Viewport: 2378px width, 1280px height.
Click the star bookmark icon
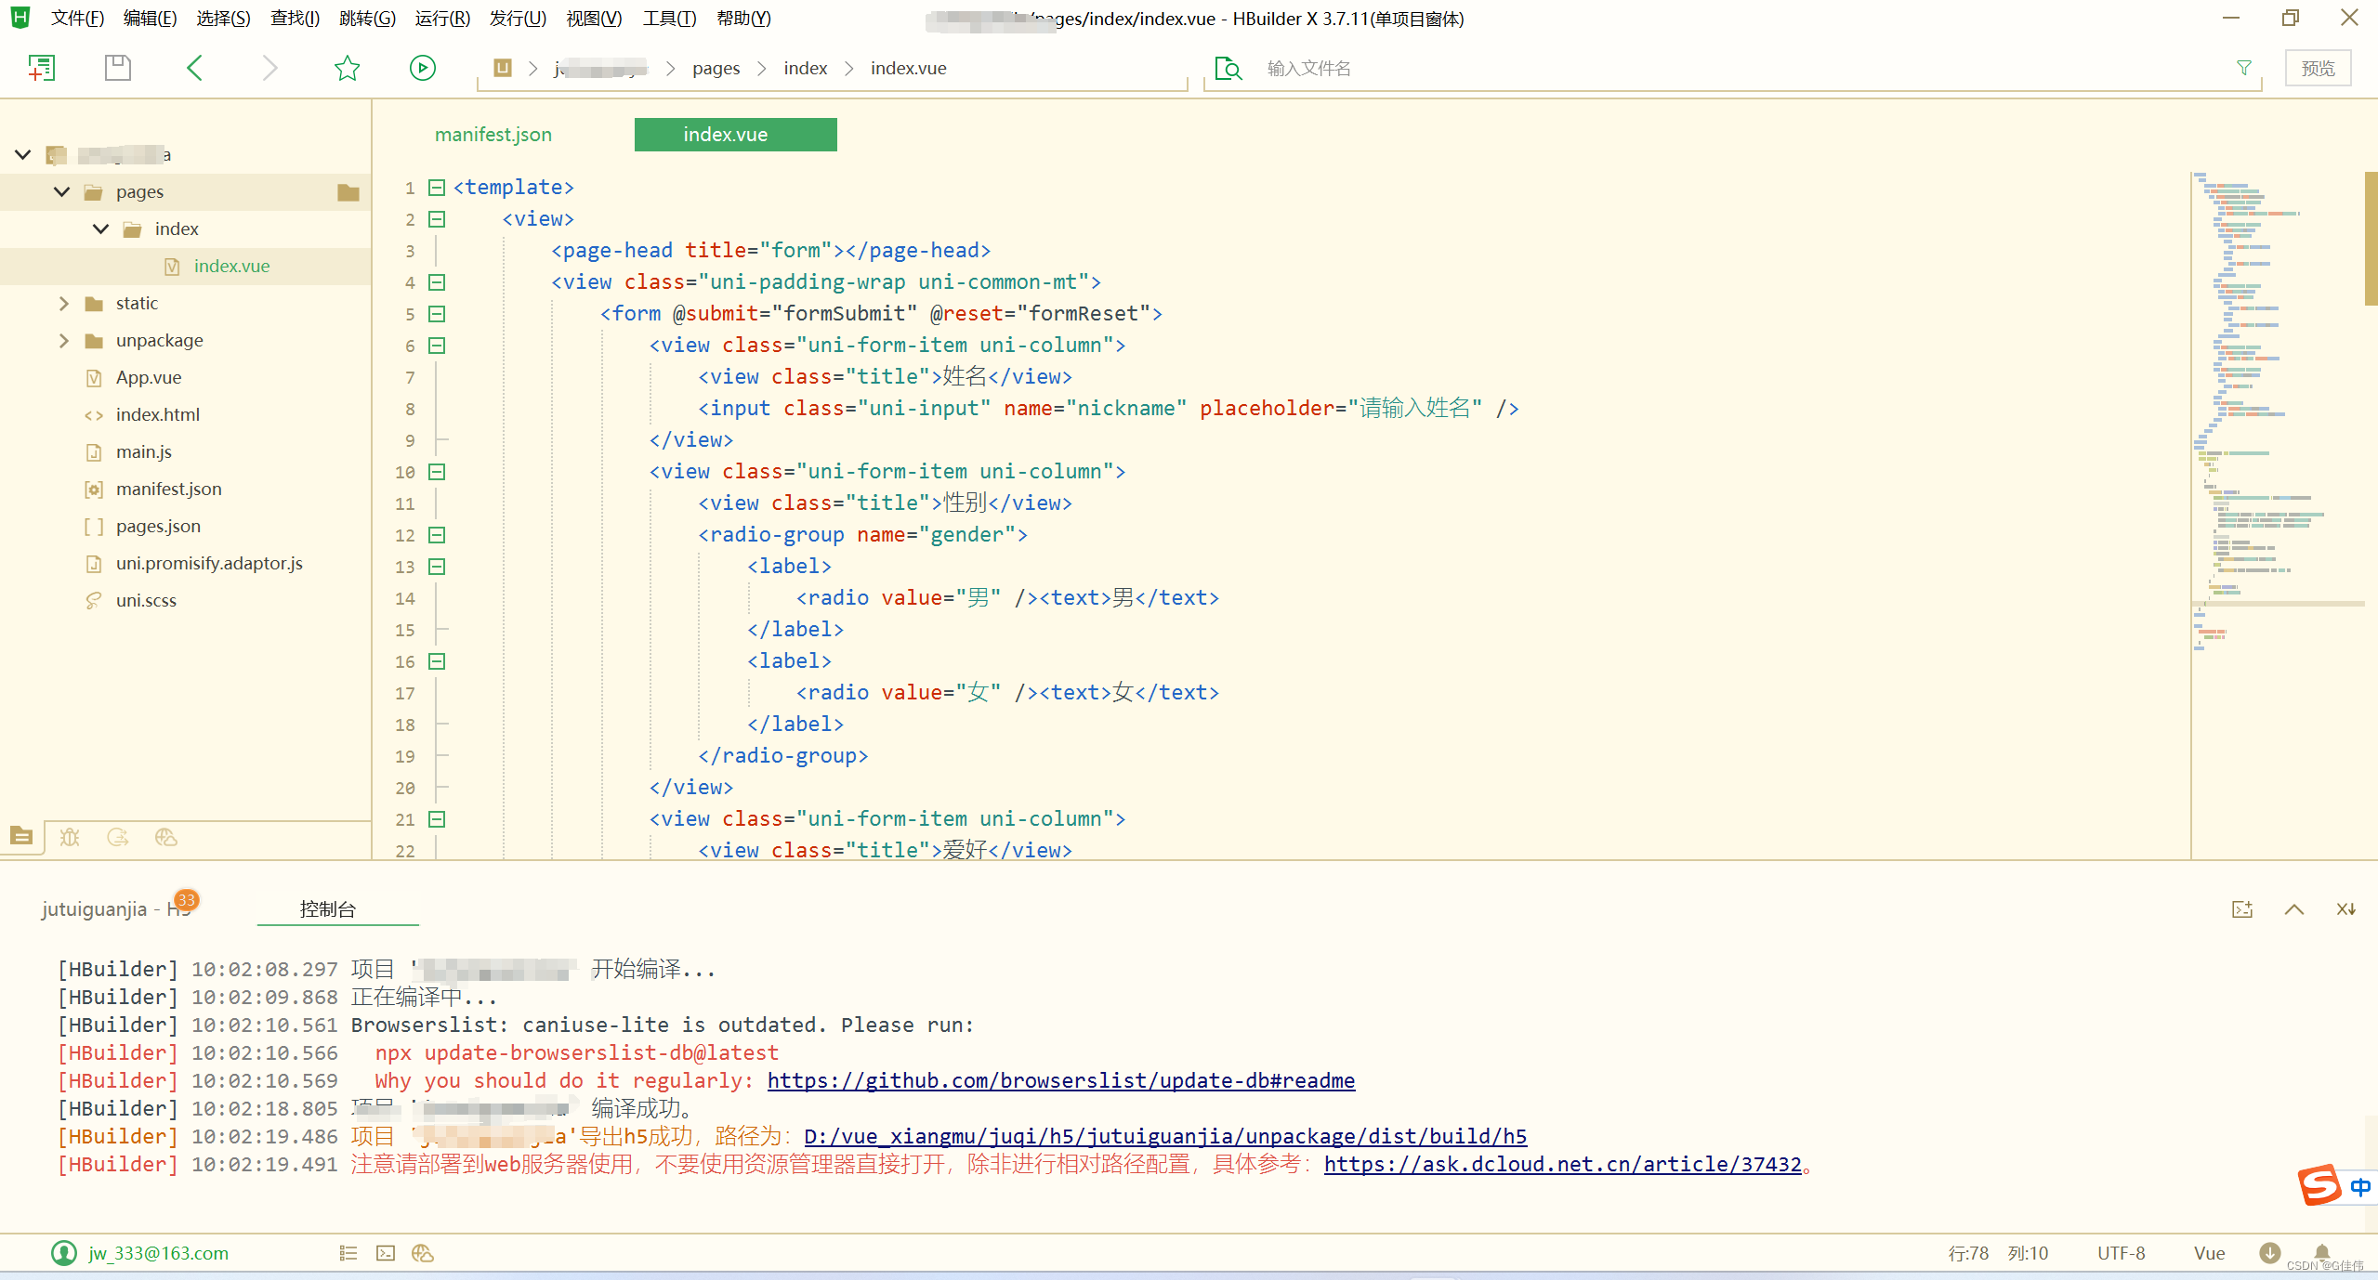point(347,68)
